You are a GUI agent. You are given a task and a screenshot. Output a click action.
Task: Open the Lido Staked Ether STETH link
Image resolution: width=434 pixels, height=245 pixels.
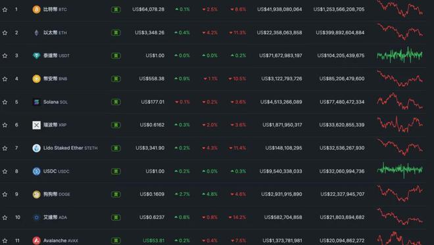70,148
